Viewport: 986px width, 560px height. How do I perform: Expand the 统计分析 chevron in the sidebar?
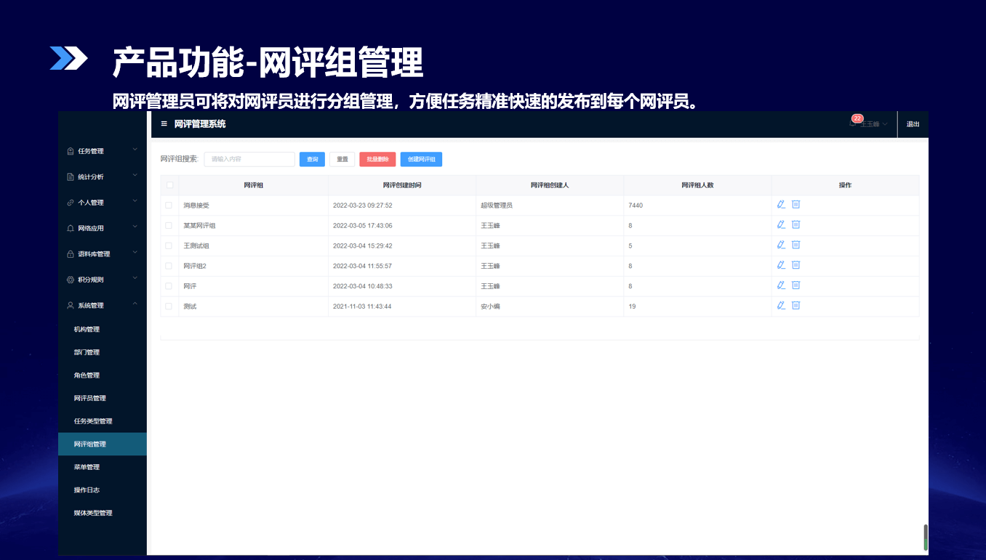[135, 176]
